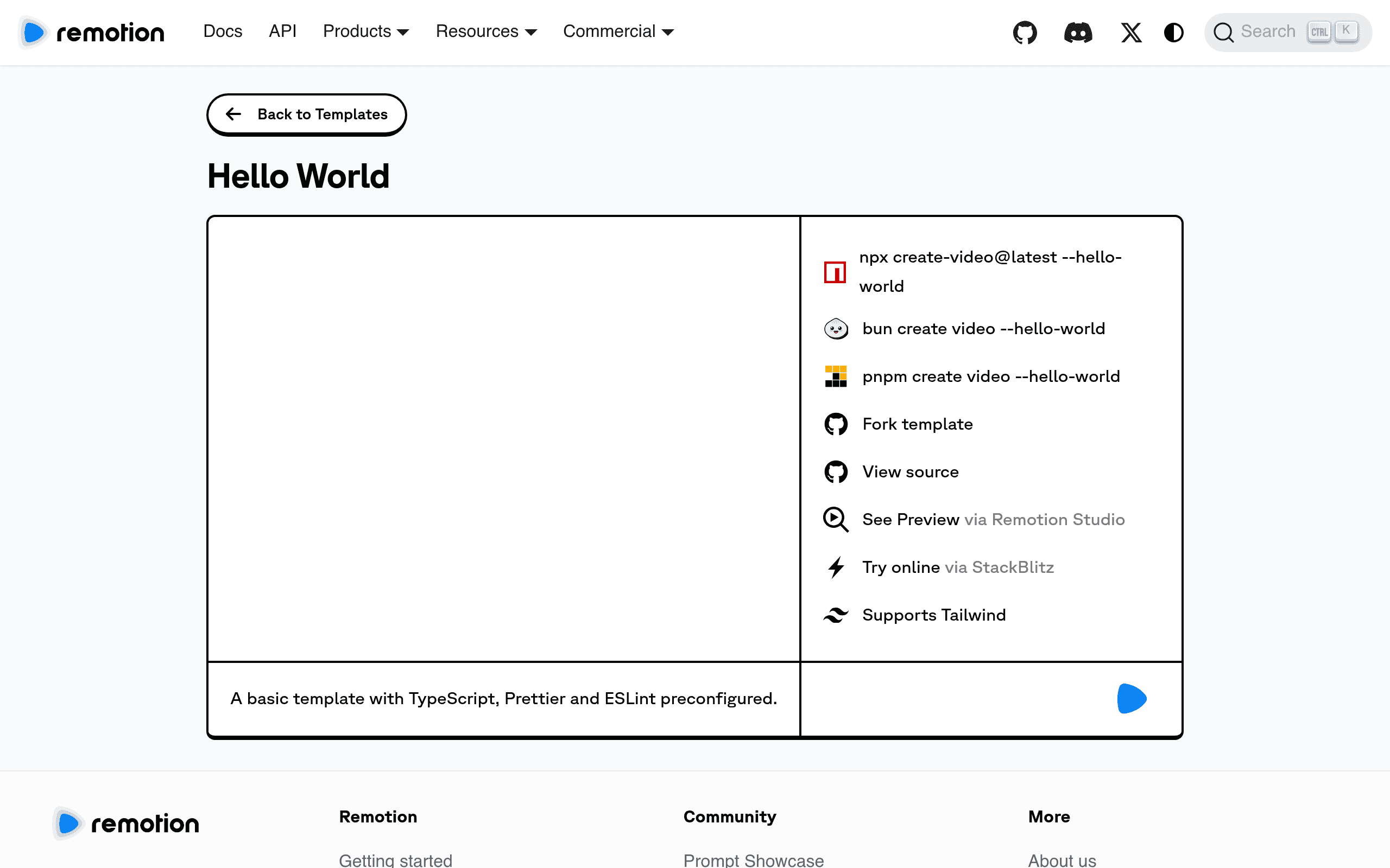Click the preview magnifier icon beside See Preview
The image size is (1390, 868).
(x=836, y=520)
